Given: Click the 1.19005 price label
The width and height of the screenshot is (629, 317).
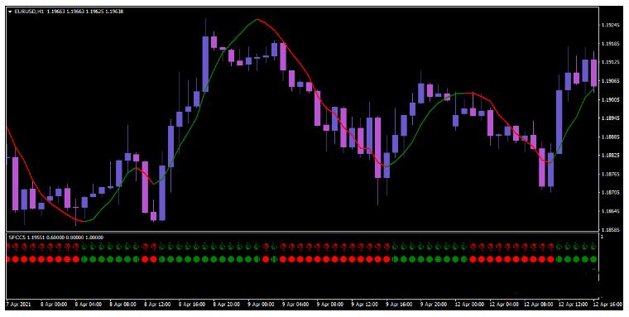Looking at the screenshot, I should coord(611,99).
